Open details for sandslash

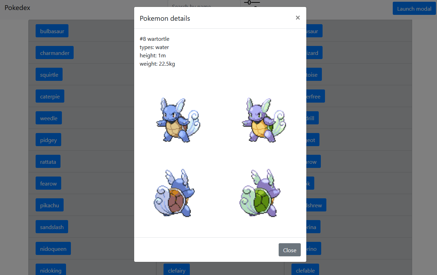(52, 227)
